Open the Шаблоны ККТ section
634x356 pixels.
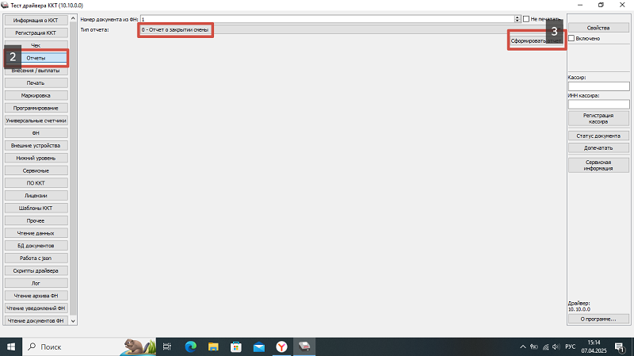click(36, 208)
